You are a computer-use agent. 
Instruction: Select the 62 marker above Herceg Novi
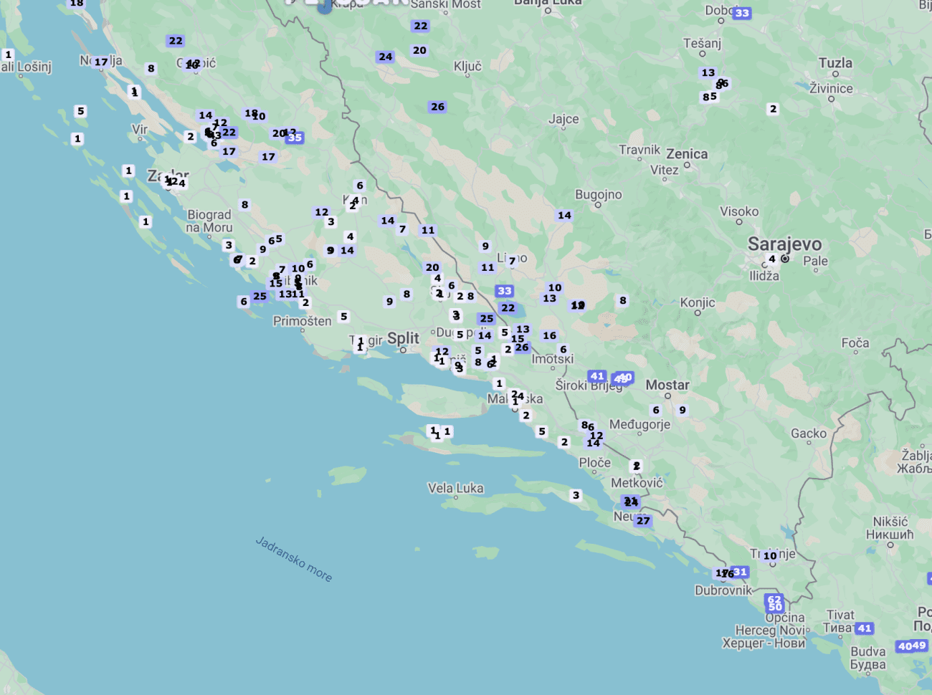click(x=774, y=599)
